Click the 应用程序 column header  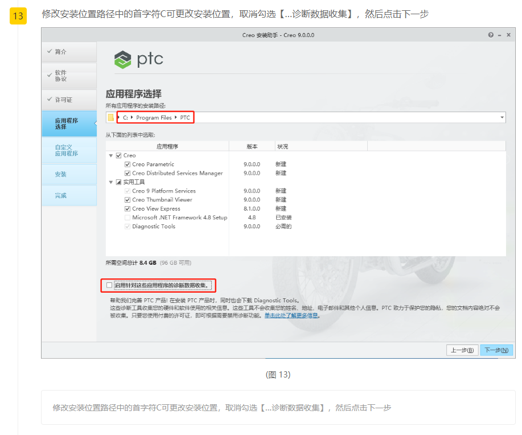[x=167, y=146]
